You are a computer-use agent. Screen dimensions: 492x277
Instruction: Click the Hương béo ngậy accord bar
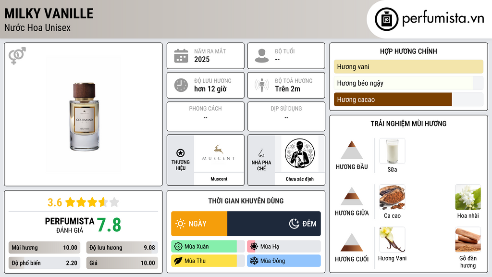[x=408, y=83]
